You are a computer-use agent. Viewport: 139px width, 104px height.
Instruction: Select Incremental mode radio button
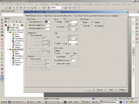click(x=55, y=27)
